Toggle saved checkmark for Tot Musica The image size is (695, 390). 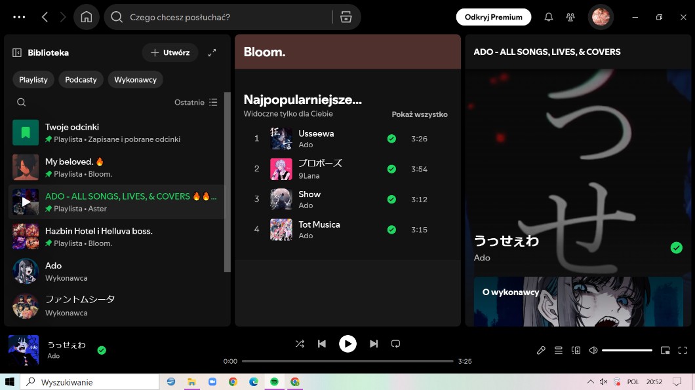point(391,230)
